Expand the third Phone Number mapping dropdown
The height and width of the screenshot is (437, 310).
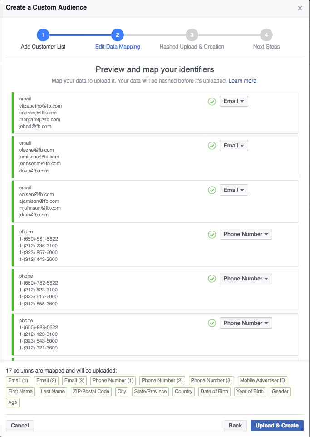(246, 323)
